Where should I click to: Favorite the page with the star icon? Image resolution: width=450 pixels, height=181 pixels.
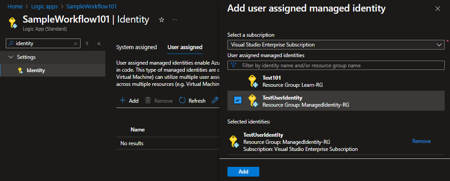point(162,19)
